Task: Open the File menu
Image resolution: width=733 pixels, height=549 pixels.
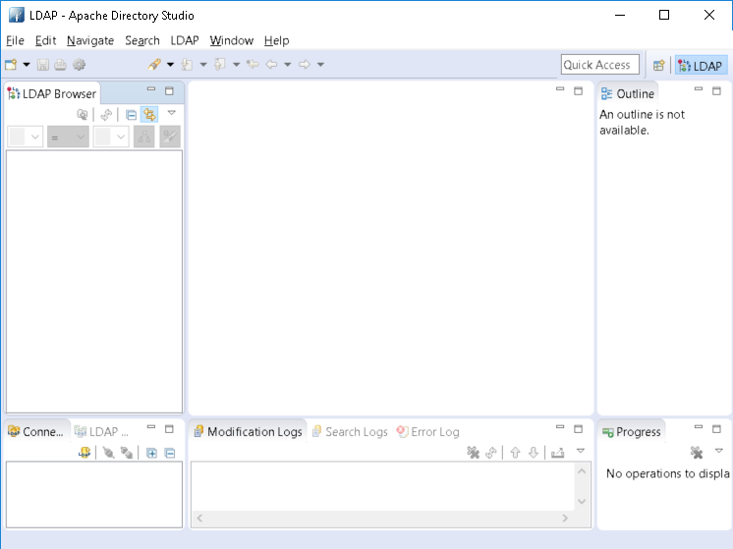Action: coord(15,40)
